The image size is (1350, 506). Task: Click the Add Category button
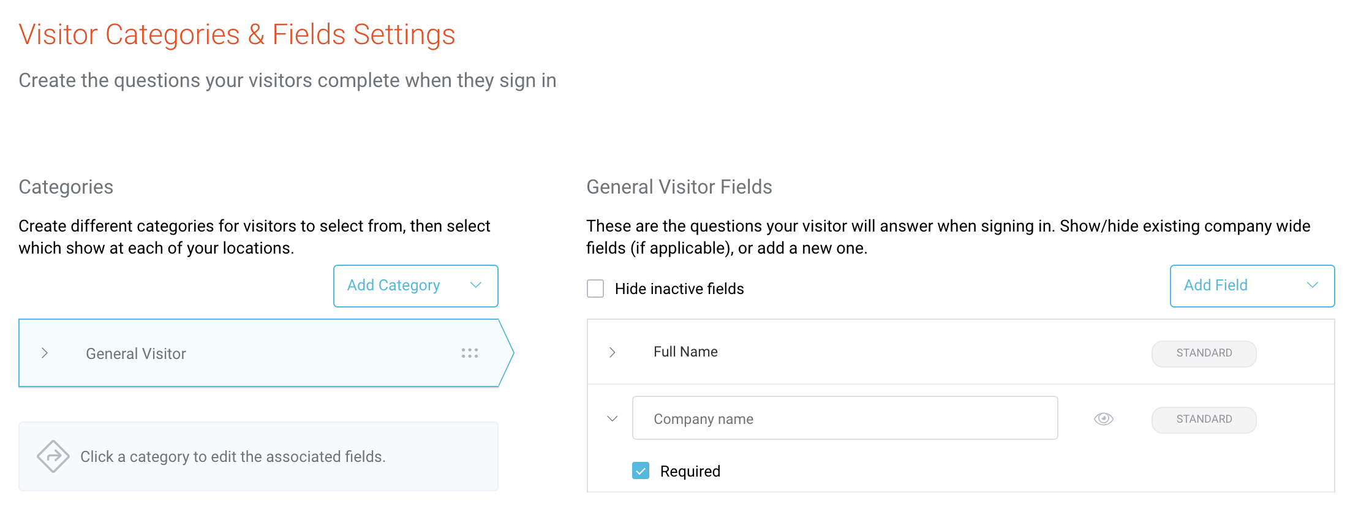click(x=393, y=285)
